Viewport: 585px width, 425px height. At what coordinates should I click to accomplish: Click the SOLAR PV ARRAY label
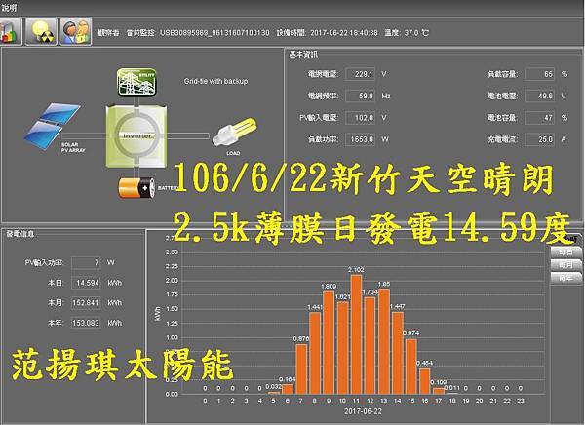pyautogui.click(x=73, y=147)
